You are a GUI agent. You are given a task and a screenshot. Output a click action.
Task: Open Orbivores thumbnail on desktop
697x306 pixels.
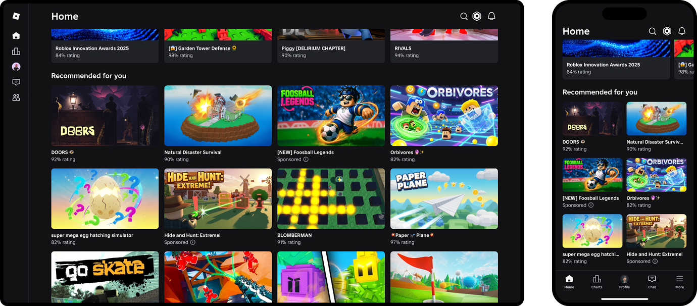pyautogui.click(x=444, y=116)
